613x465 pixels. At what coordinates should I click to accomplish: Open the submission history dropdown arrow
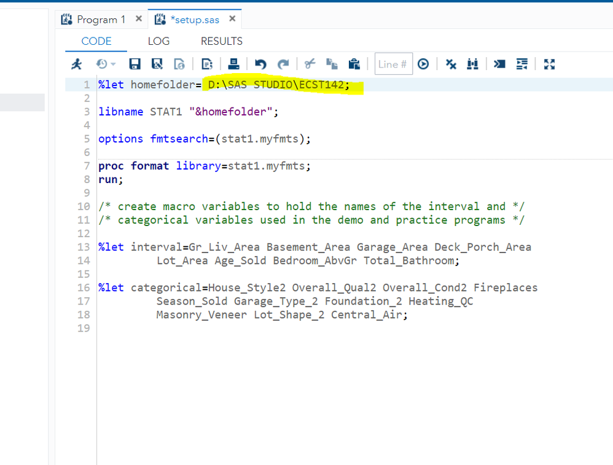pyautogui.click(x=113, y=64)
